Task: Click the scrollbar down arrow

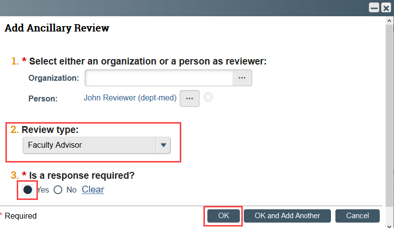Action: (389, 226)
